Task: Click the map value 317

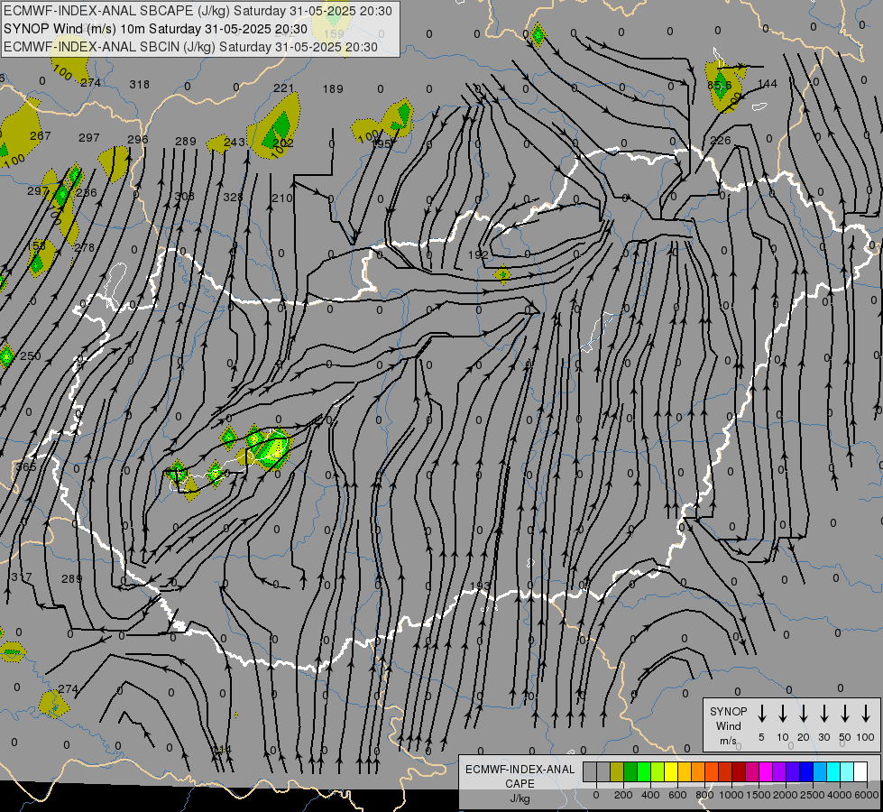Action: 22,577
